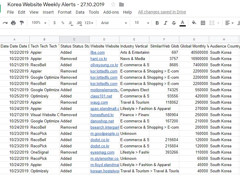Open the Add-ons menu
240x175 pixels.
[x=111, y=12]
